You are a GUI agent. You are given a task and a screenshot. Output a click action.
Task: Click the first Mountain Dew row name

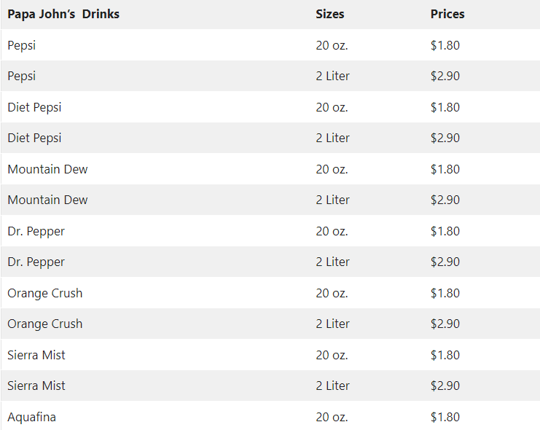tap(47, 169)
